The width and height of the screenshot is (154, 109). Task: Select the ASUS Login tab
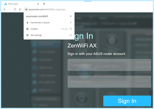[x=22, y=4]
